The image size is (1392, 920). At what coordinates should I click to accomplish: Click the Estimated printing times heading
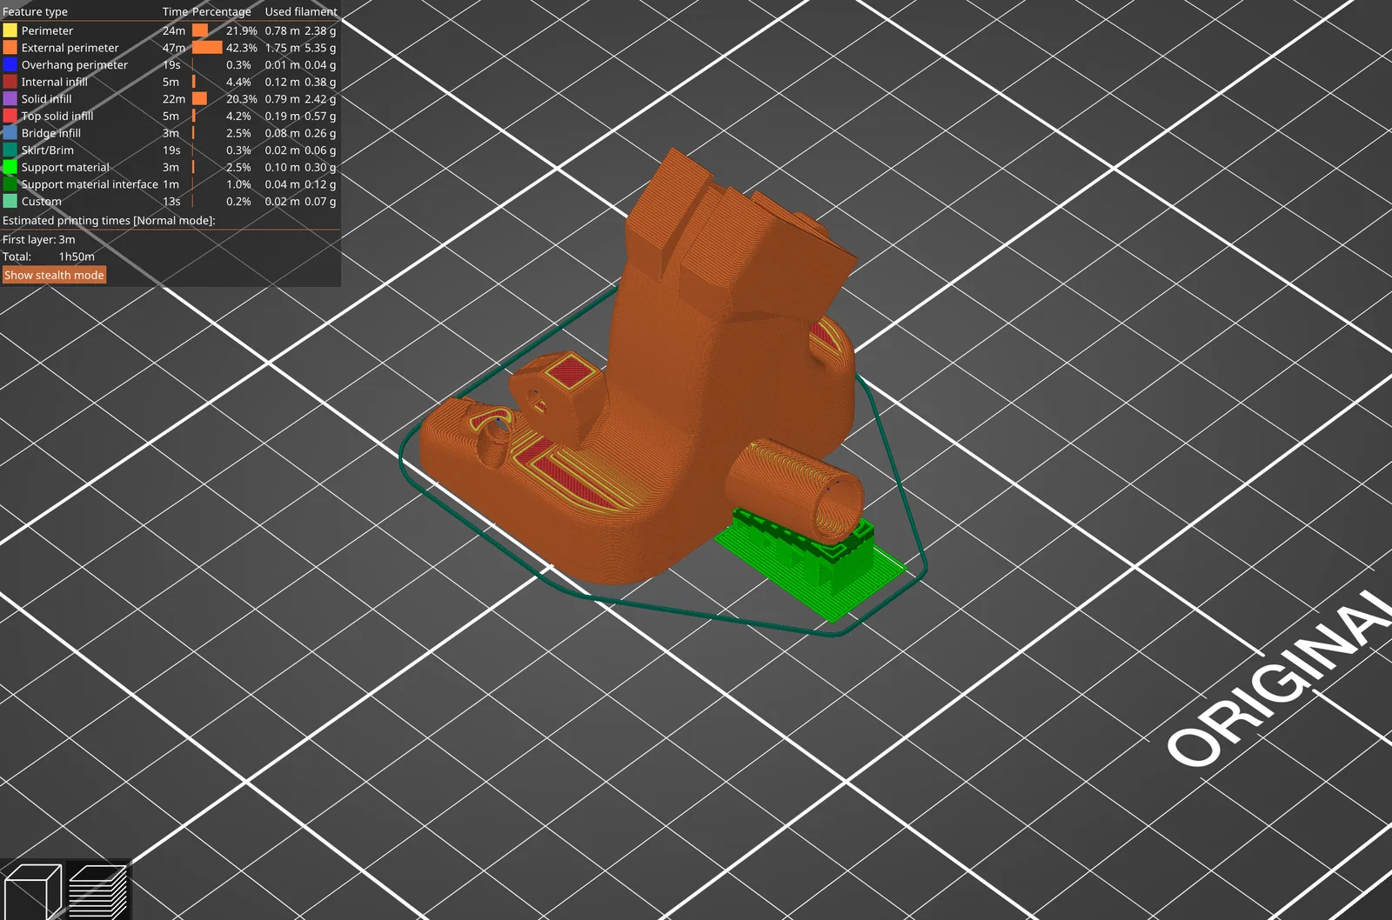point(109,221)
